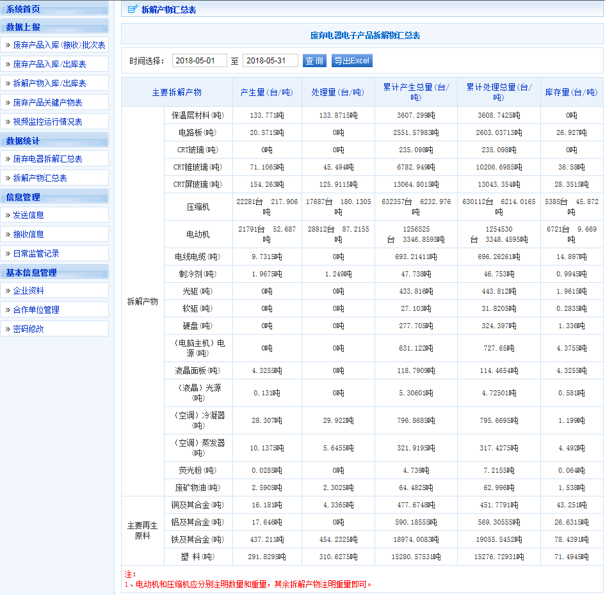The width and height of the screenshot is (605, 595).
Task: Click the edit icon beside 拆解产物汇总表 title
Action: click(133, 10)
